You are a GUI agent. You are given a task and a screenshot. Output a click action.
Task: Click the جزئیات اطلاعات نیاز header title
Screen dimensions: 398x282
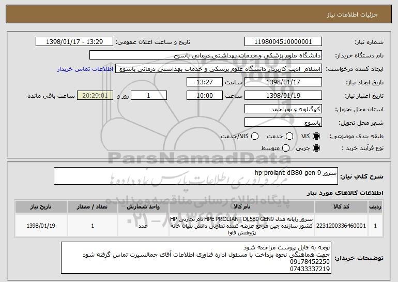[352, 14]
